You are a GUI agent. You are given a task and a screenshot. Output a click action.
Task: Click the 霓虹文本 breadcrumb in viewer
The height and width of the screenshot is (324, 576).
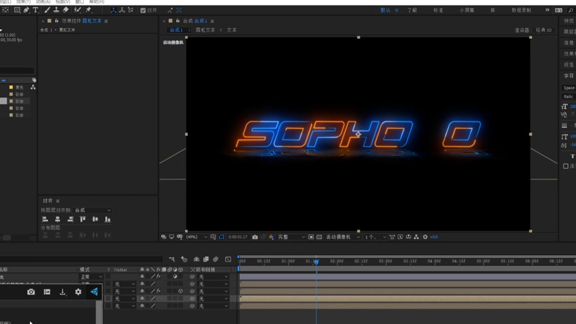pos(205,30)
